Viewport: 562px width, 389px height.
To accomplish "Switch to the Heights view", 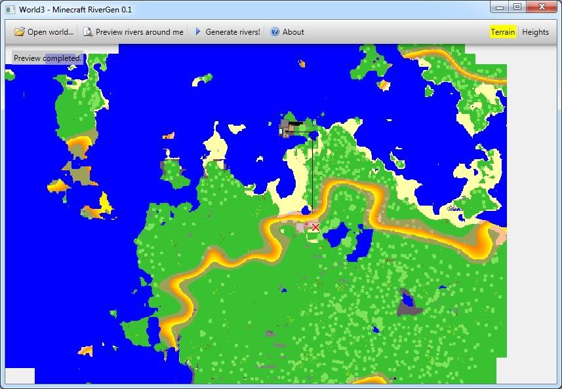I will [x=535, y=32].
